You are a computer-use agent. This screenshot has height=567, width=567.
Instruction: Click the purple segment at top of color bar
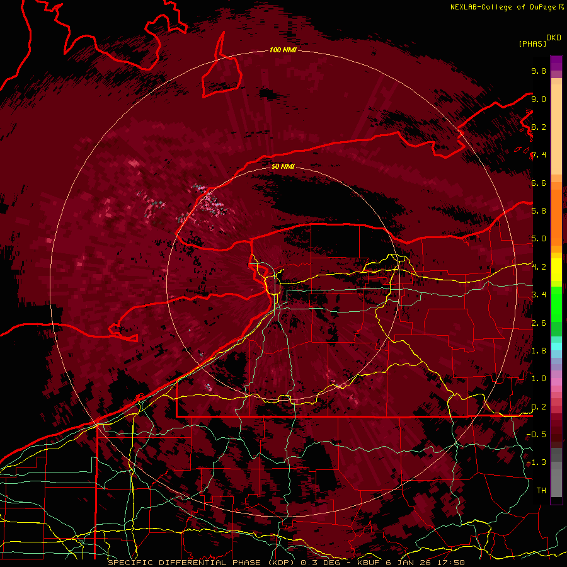[x=556, y=63]
